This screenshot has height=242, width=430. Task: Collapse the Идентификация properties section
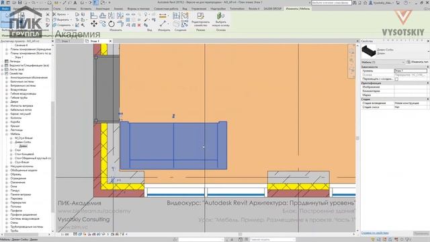point(427,83)
